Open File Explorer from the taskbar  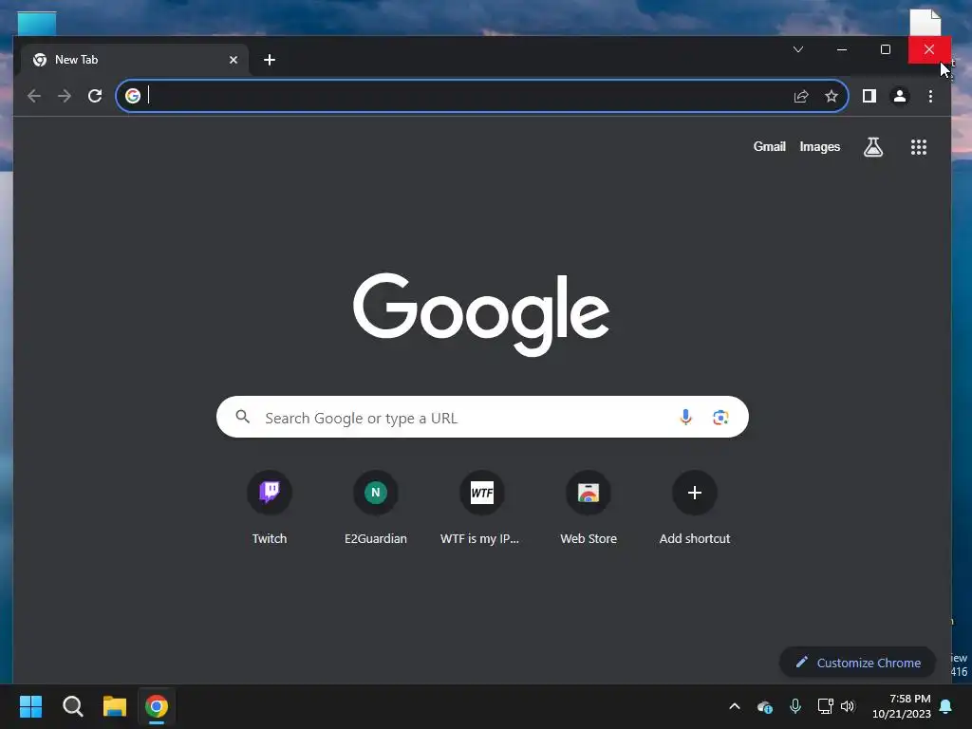(x=115, y=706)
